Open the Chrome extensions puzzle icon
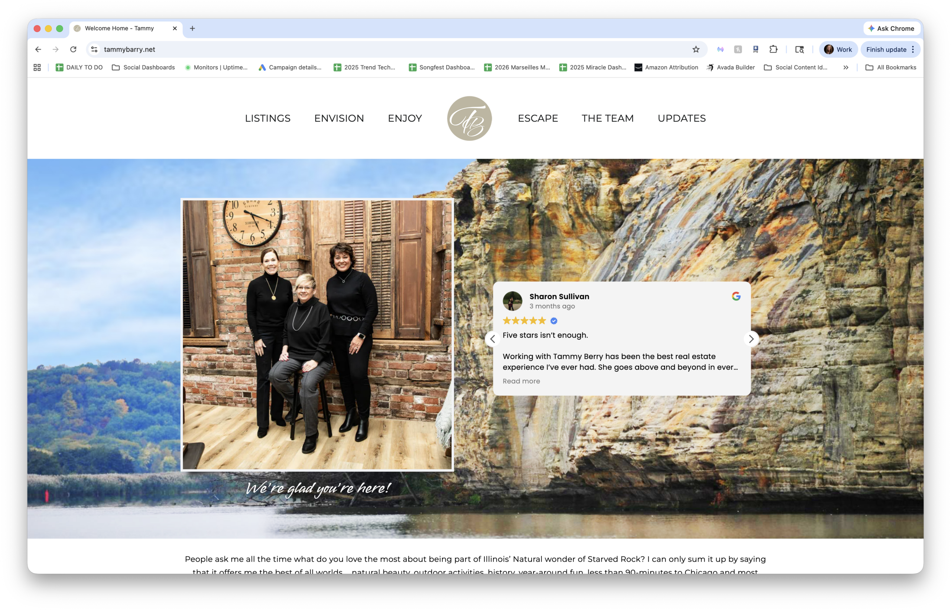Image resolution: width=951 pixels, height=610 pixels. pyautogui.click(x=773, y=49)
